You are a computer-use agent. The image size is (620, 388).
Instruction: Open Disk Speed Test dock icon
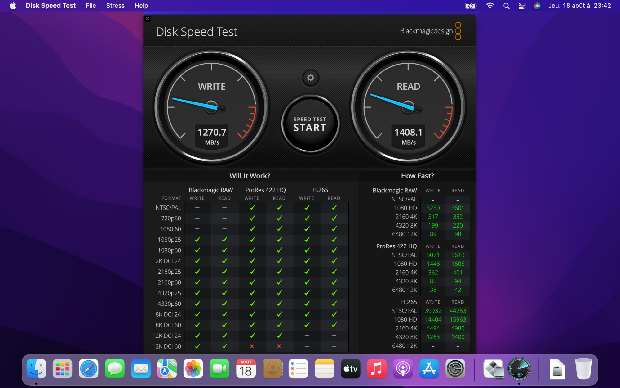519,369
